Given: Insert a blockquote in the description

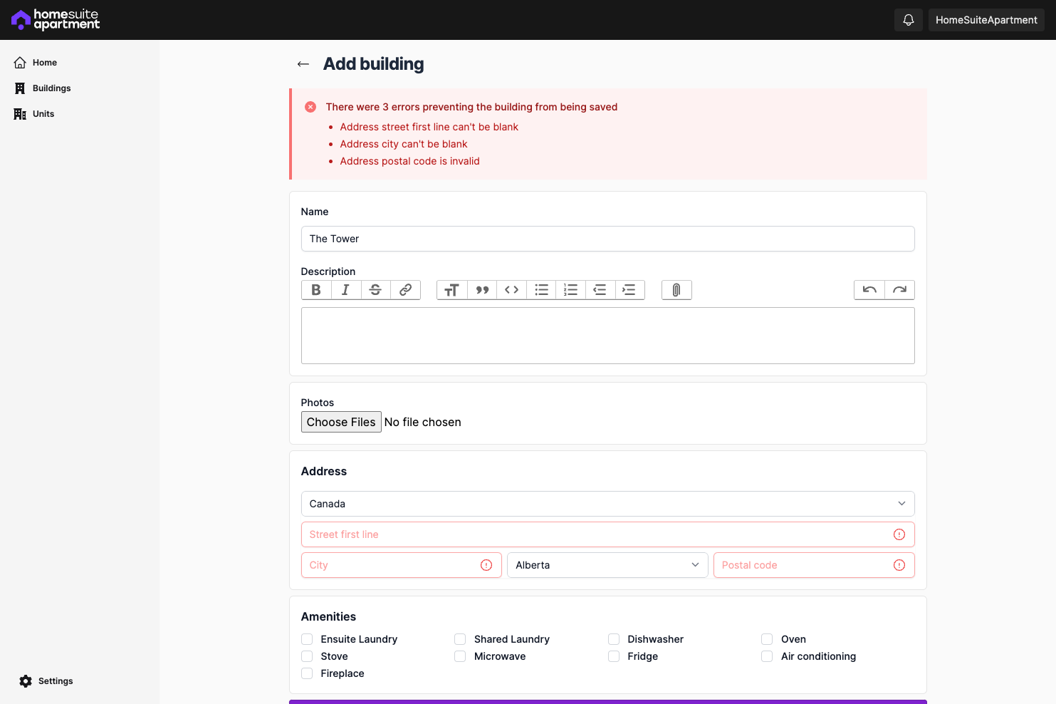Looking at the screenshot, I should click(481, 290).
